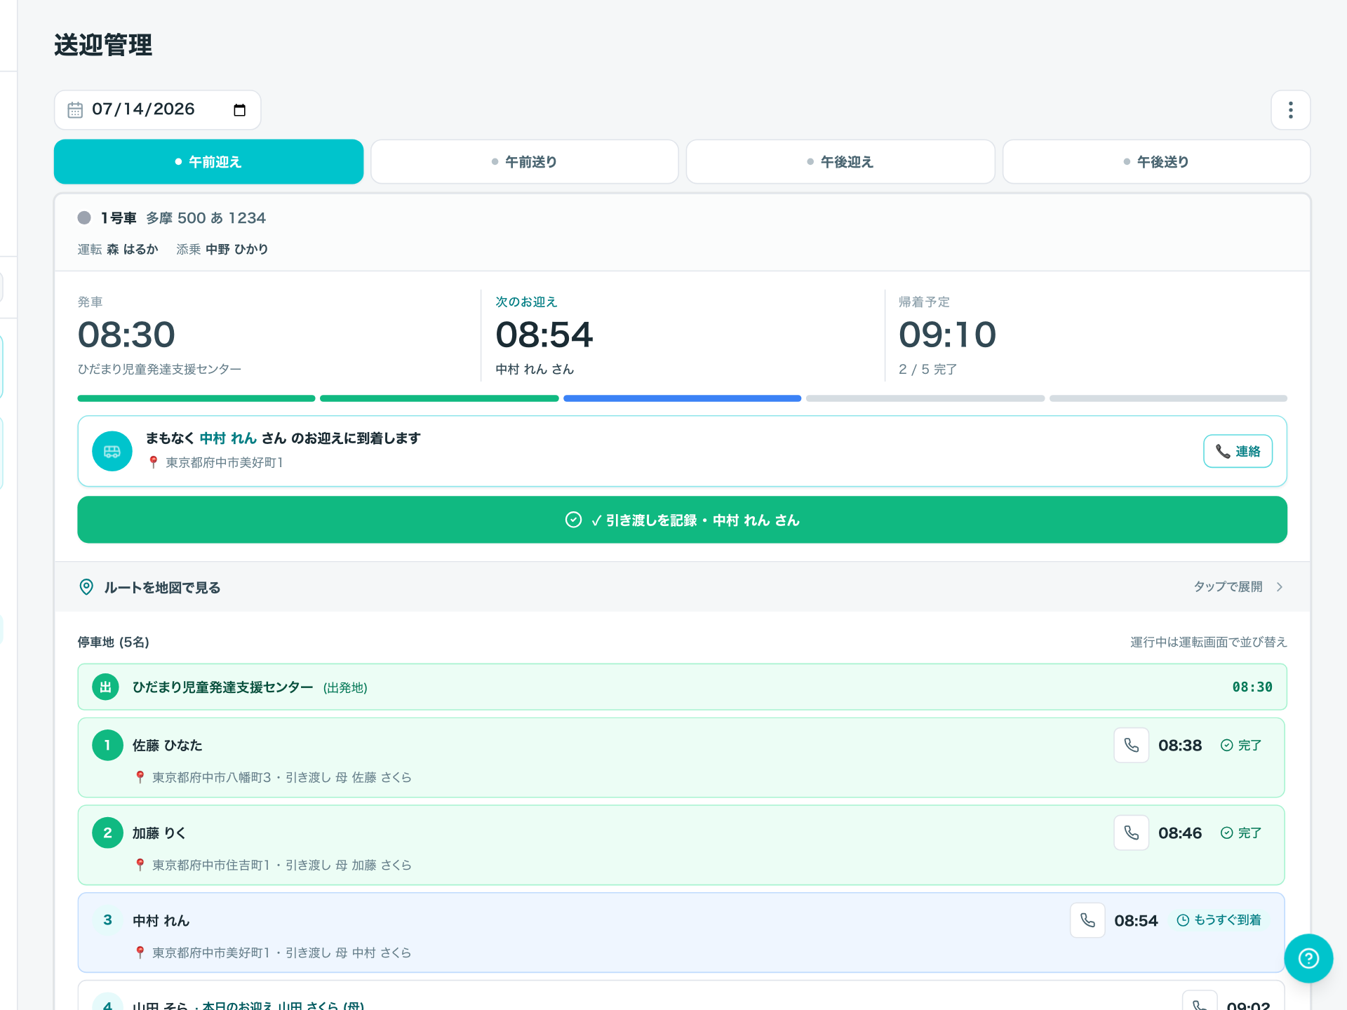The height and width of the screenshot is (1010, 1347).
Task: Click the 完了 status for 加藤 りく
Action: 1241,833
